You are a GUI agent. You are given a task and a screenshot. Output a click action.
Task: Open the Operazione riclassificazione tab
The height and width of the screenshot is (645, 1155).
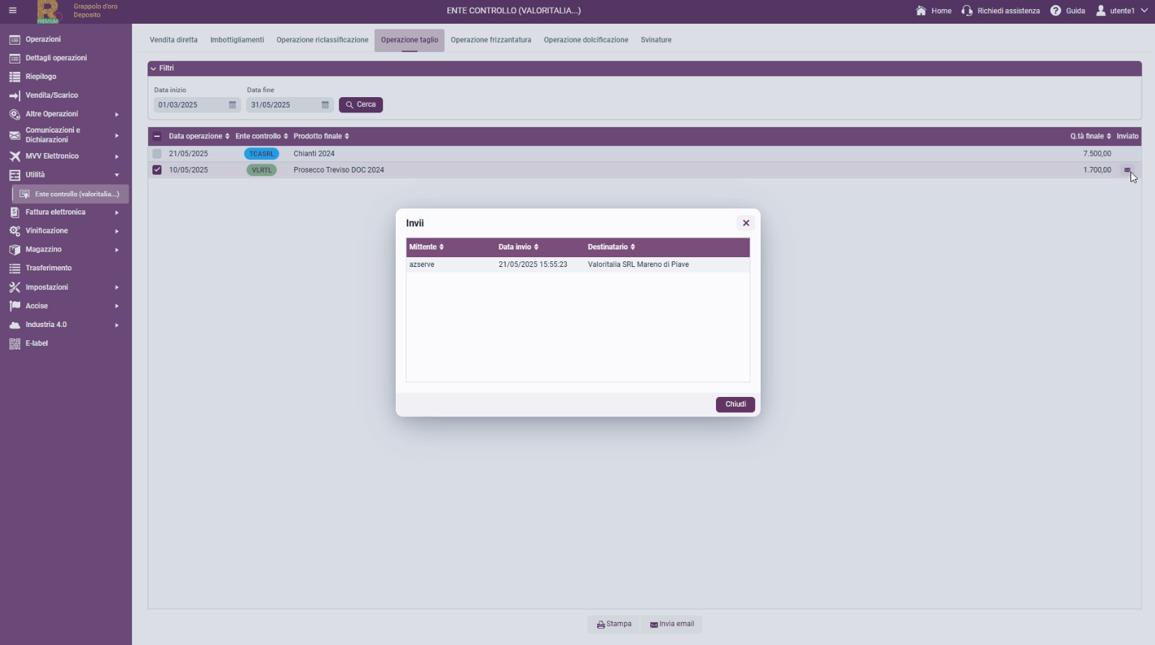coord(322,40)
